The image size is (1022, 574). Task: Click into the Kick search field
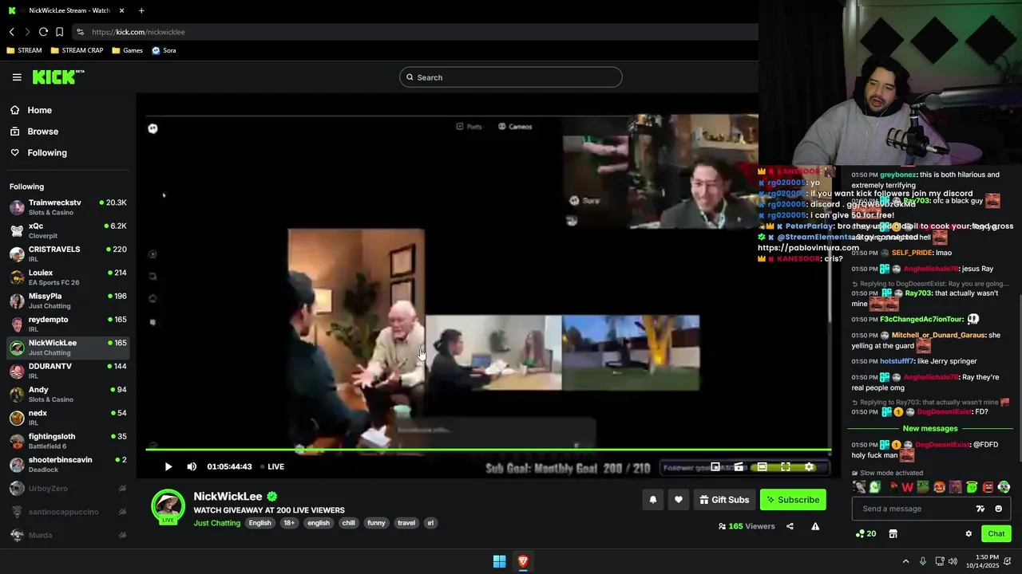(511, 77)
